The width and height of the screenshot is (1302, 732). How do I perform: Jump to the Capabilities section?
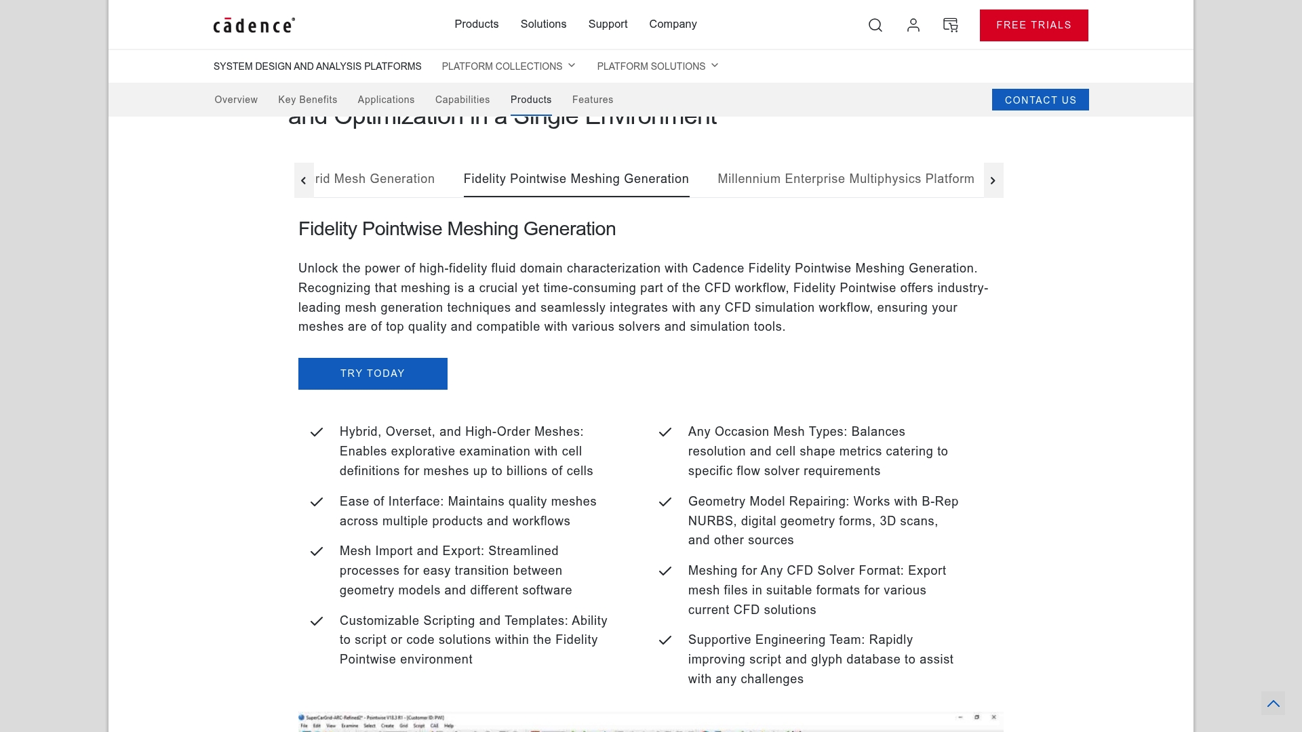[462, 100]
